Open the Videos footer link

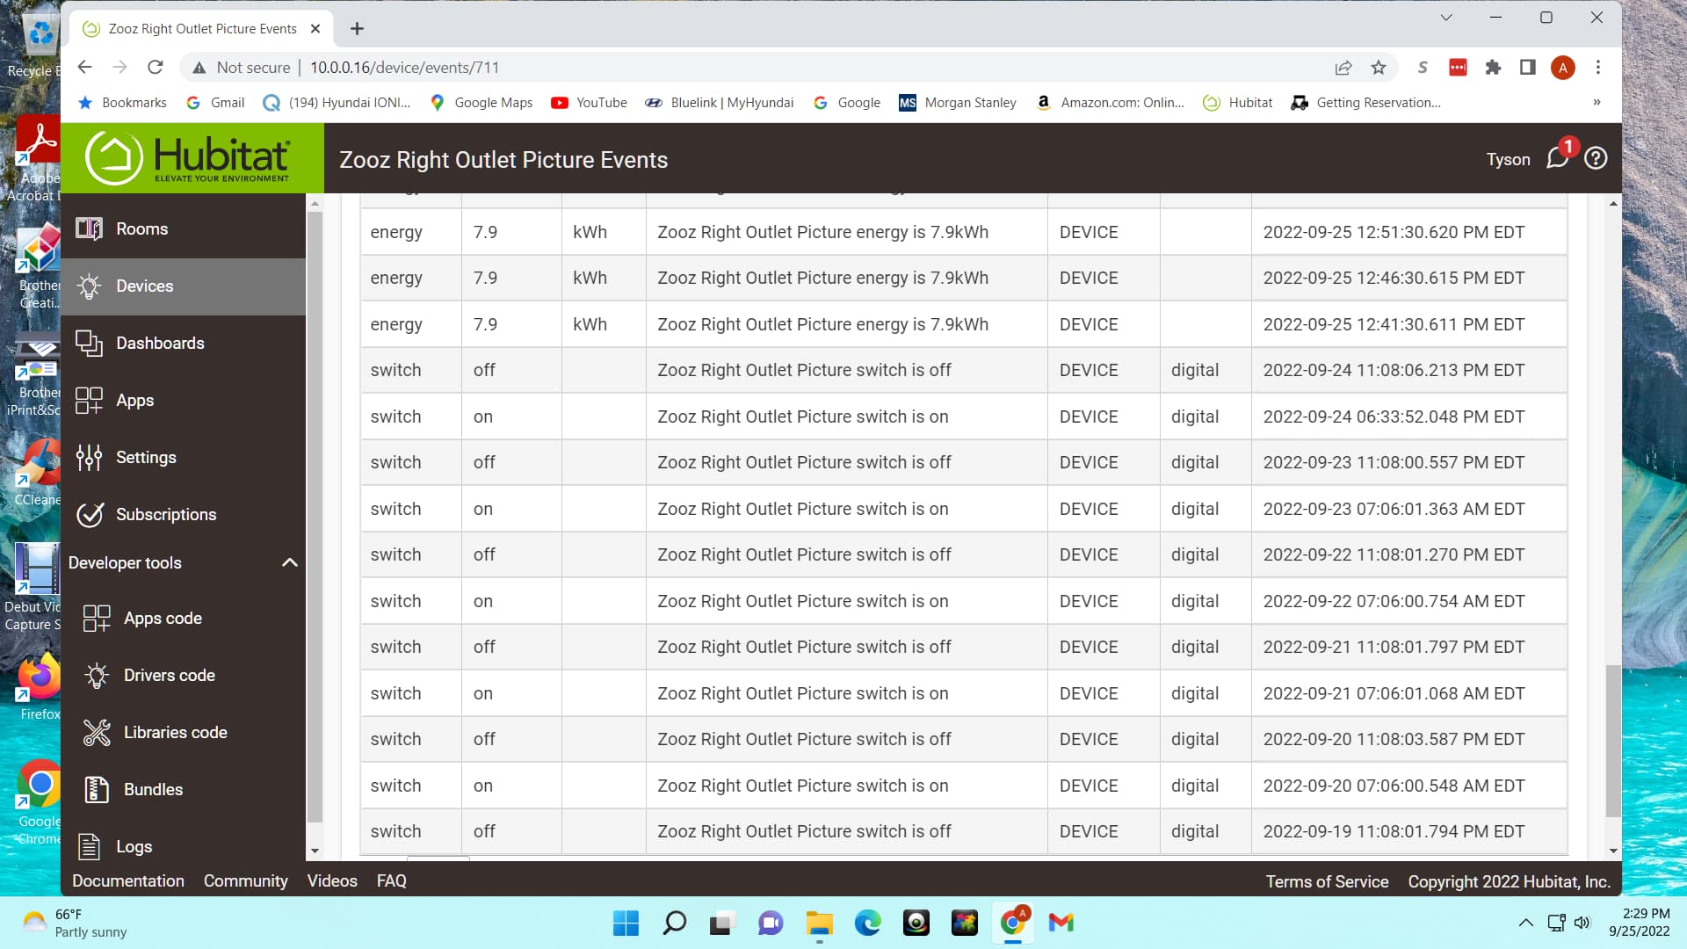[332, 881]
